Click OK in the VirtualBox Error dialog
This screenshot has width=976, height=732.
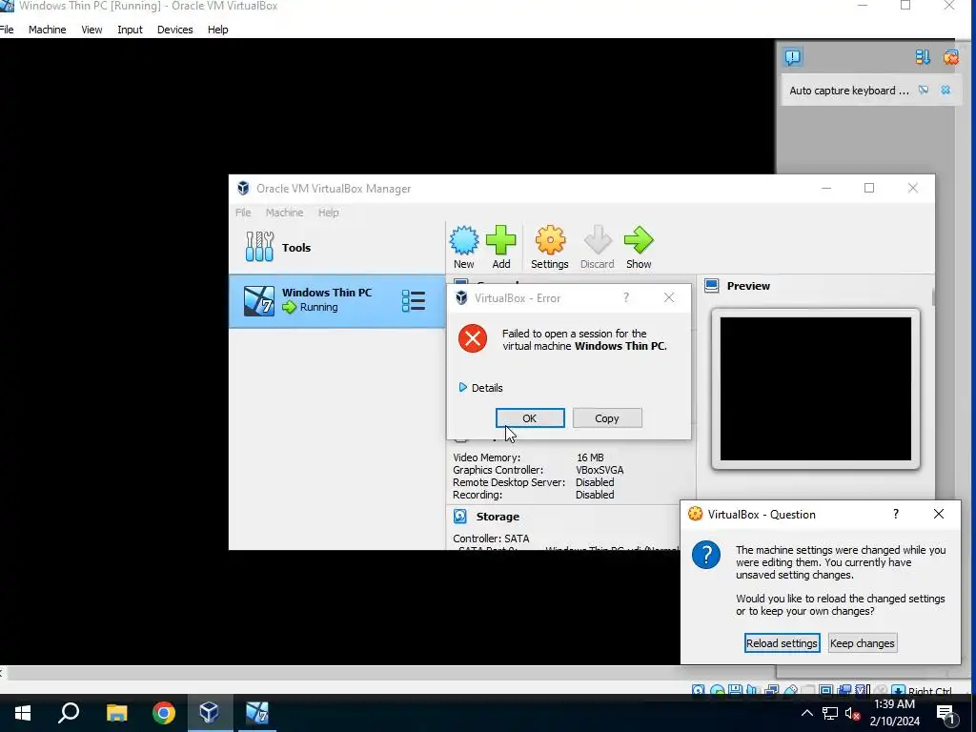pos(530,418)
